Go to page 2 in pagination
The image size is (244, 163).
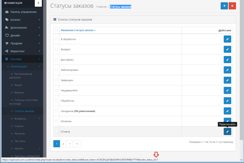[63, 143]
